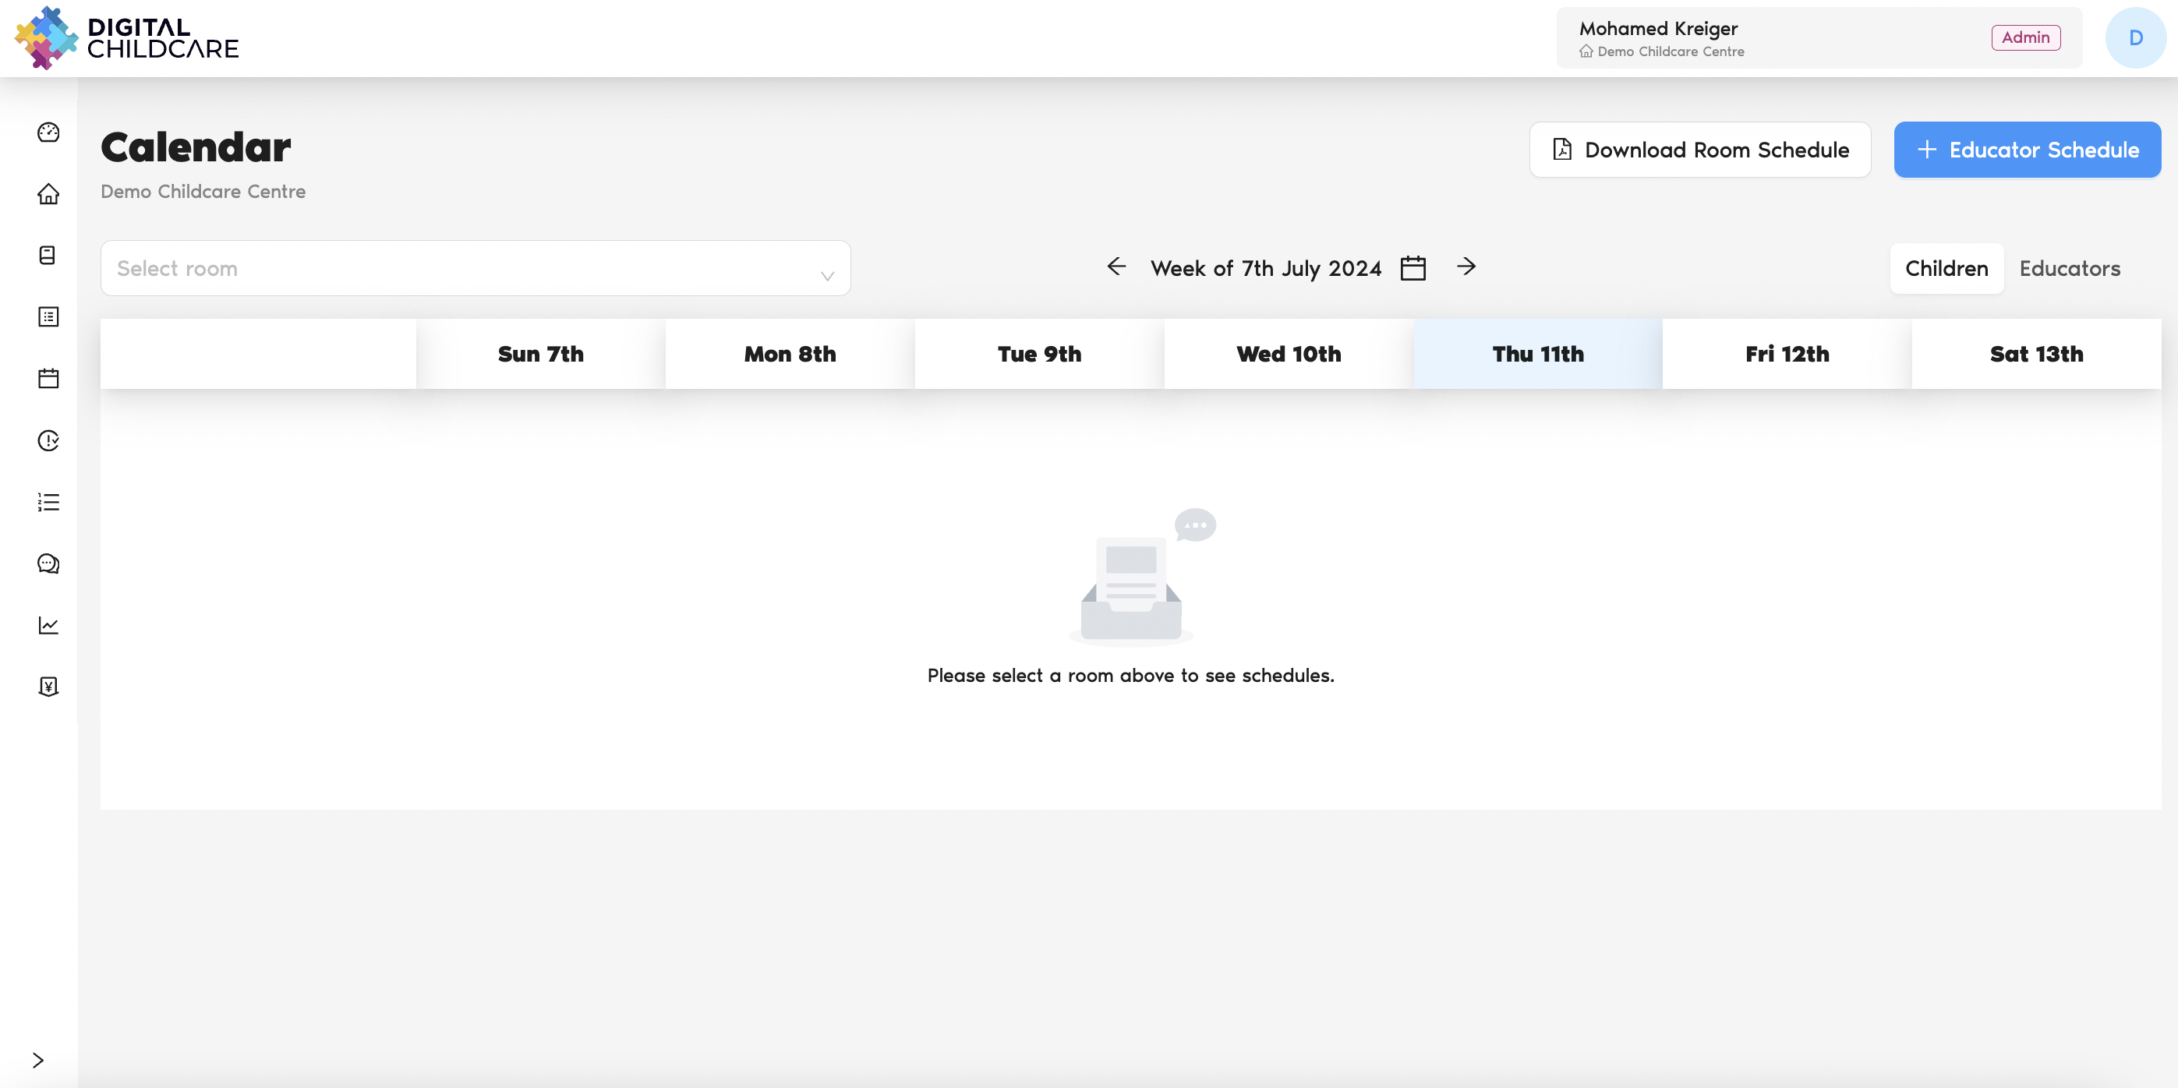The image size is (2178, 1088).
Task: Click Download Room Schedule button
Action: (1699, 150)
